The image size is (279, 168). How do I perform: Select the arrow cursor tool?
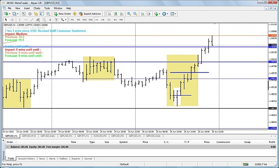point(6,20)
